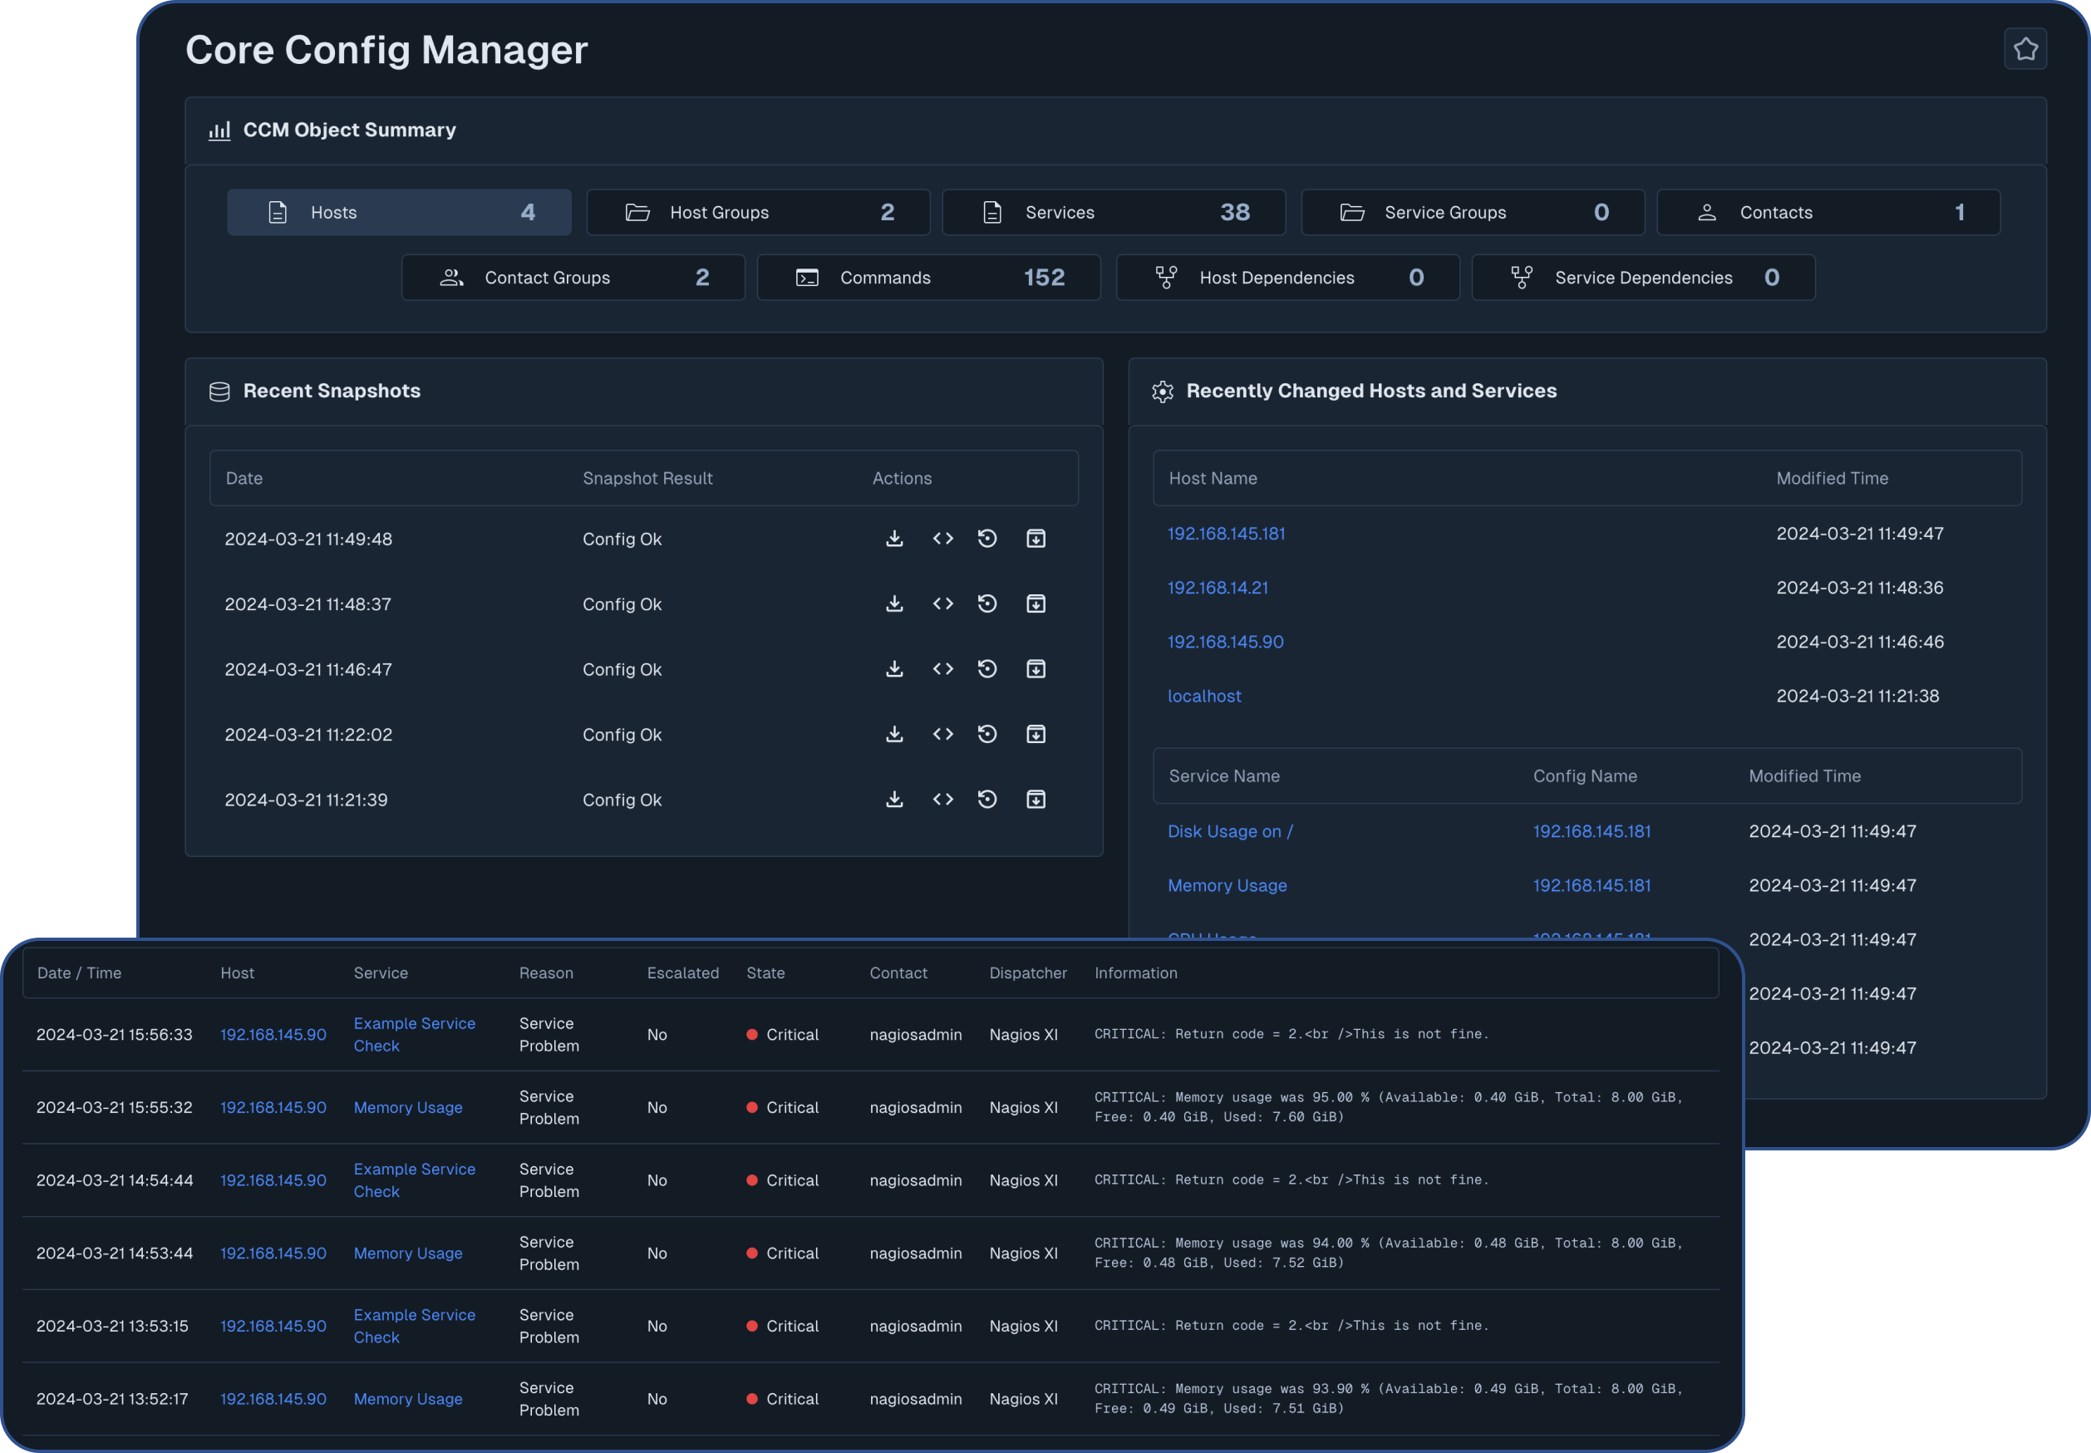Screen dimensions: 2091x1453
Task: Open host 192.168.145.181 details
Action: point(1226,534)
